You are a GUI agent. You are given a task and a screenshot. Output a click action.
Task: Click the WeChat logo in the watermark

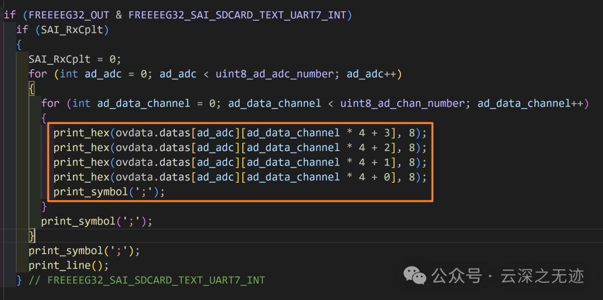coord(415,275)
